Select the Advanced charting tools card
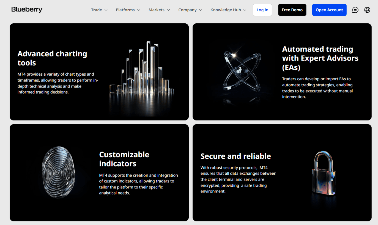The width and height of the screenshot is (378, 225). (99, 72)
